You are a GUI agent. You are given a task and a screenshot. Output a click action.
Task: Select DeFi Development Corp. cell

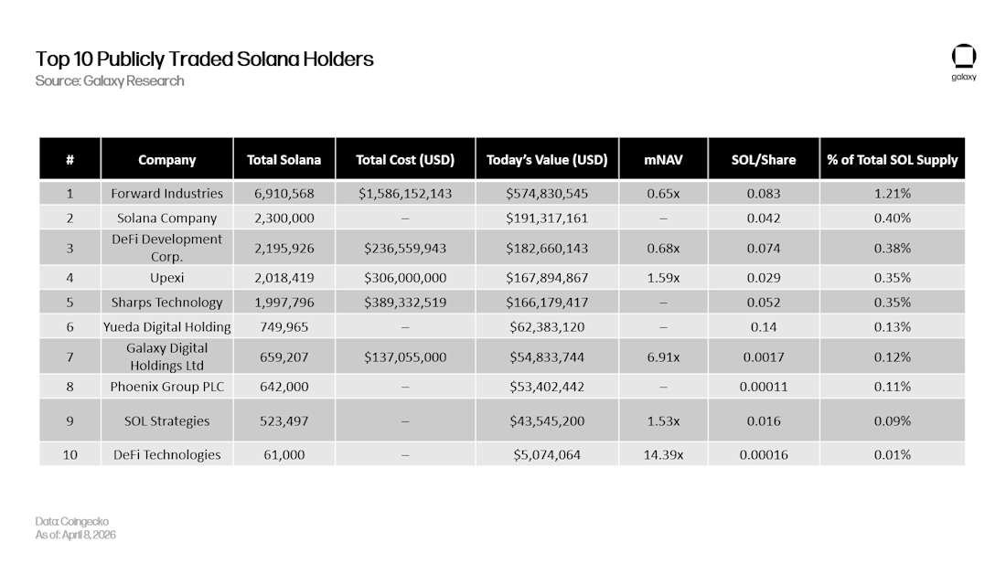[166, 248]
